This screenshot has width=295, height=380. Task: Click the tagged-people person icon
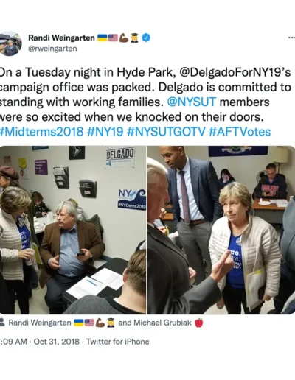click(2, 323)
